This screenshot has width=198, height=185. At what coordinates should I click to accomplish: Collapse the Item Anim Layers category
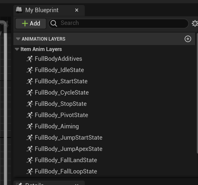pos(17,49)
